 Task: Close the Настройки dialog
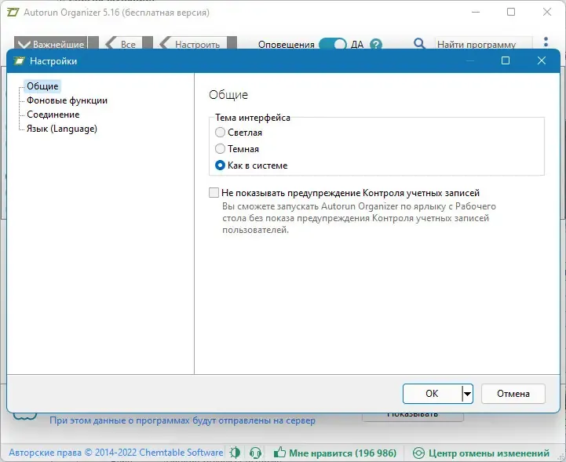click(542, 60)
